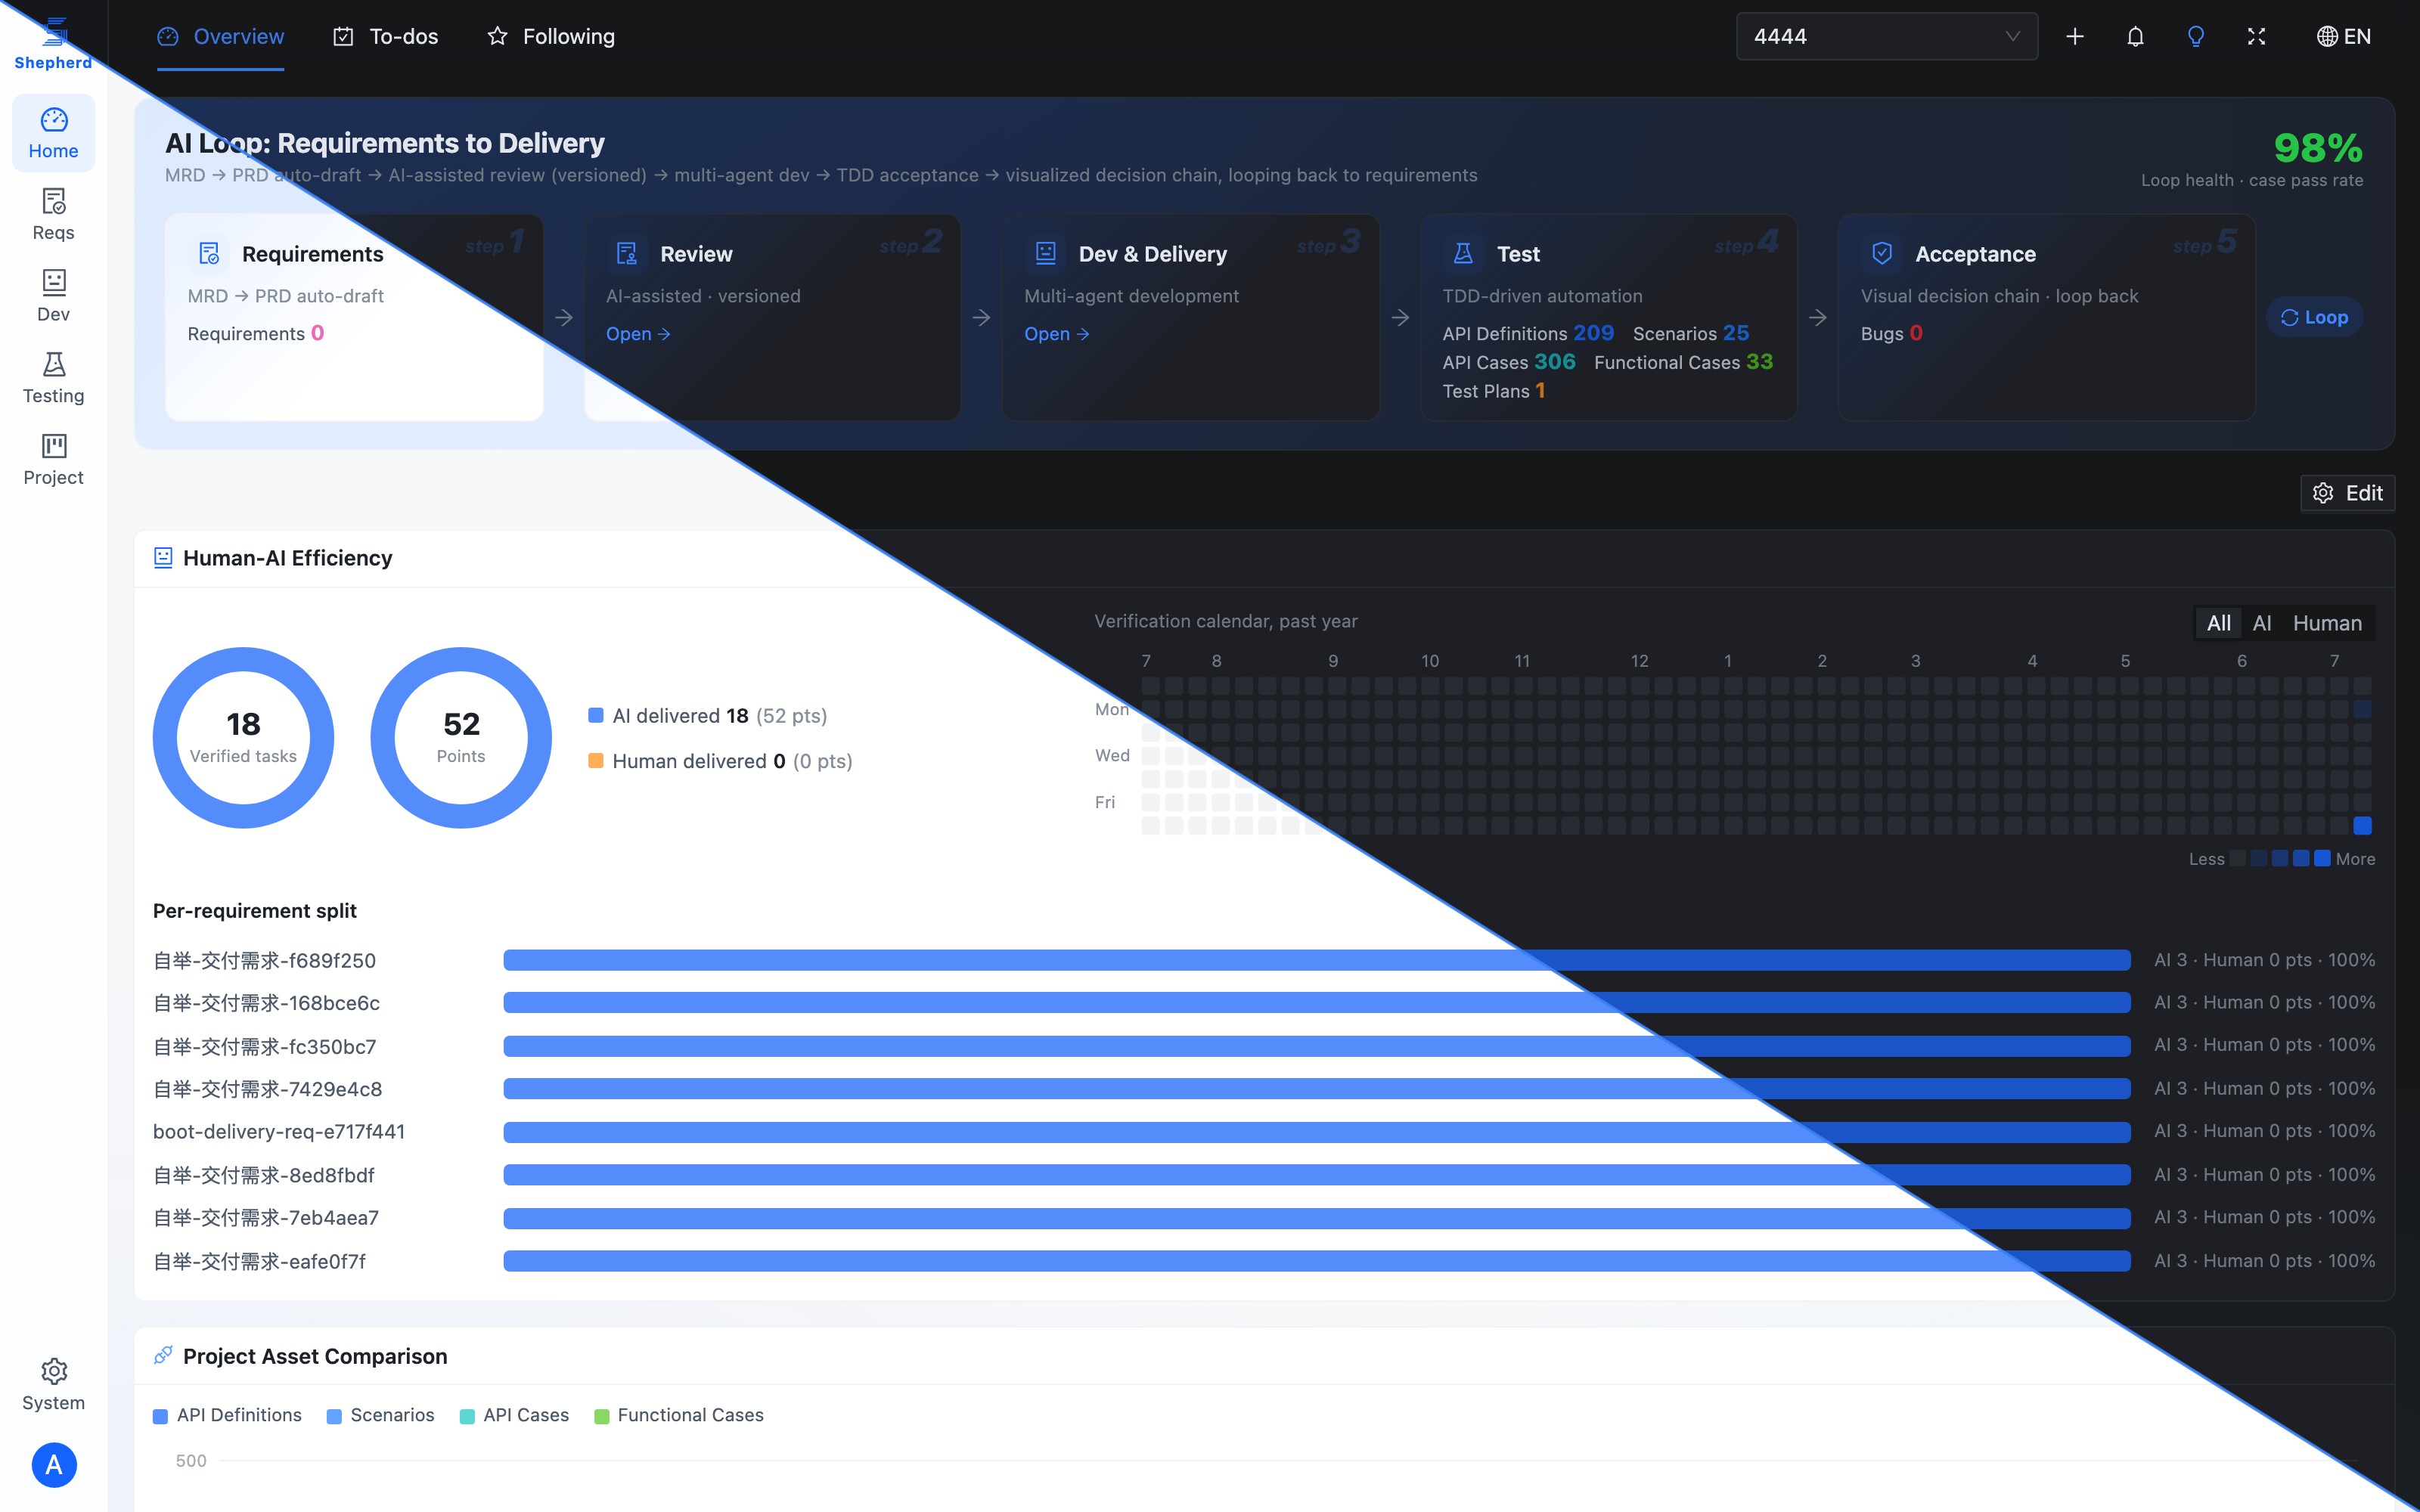The height and width of the screenshot is (1512, 2420).
Task: Click the Review step card icon
Action: [627, 254]
